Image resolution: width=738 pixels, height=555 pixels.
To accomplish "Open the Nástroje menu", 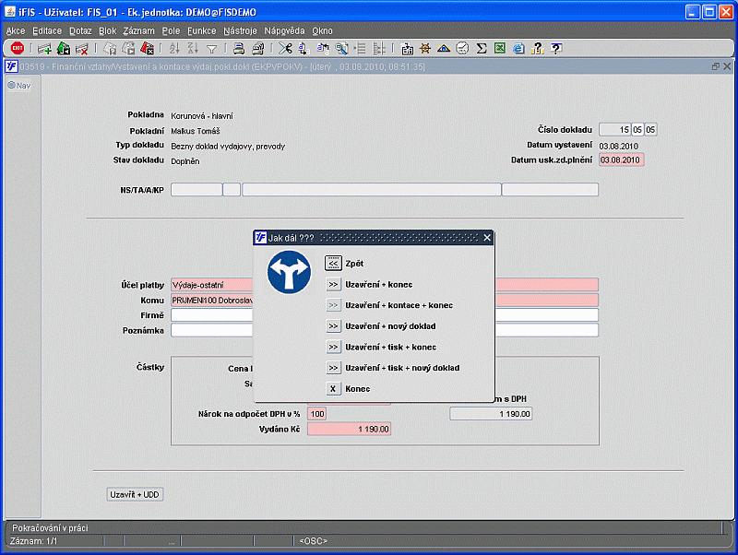I will pos(240,30).
